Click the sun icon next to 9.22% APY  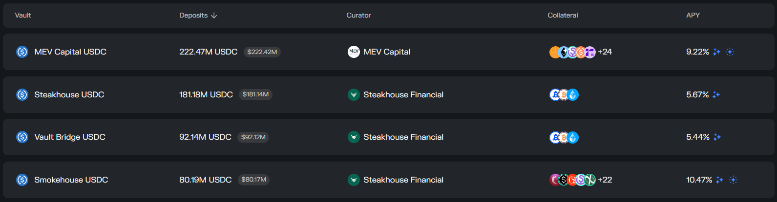[x=730, y=52]
